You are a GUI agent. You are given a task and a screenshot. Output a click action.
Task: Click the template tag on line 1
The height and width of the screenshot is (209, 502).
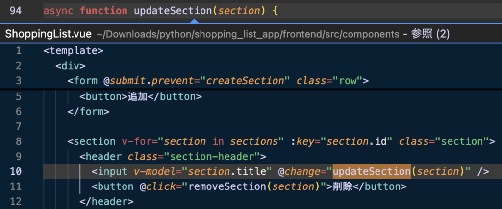coord(74,51)
